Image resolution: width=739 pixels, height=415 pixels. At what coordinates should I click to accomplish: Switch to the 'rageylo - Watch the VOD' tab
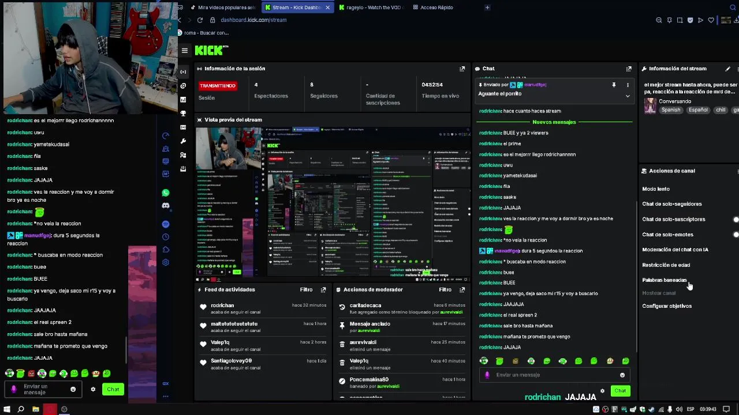(x=372, y=7)
